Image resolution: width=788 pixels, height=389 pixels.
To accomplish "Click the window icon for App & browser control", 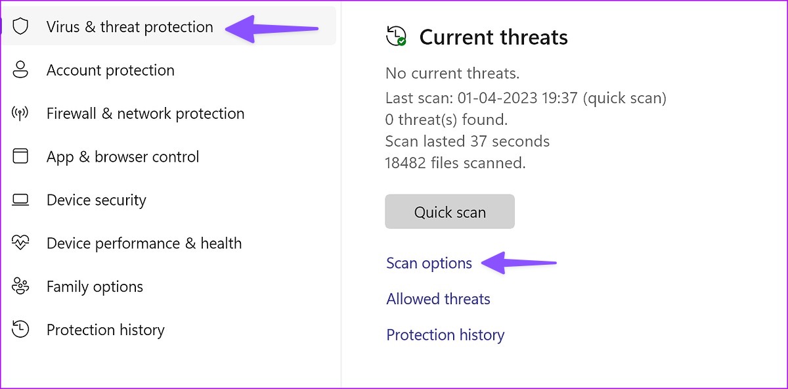I will (21, 156).
